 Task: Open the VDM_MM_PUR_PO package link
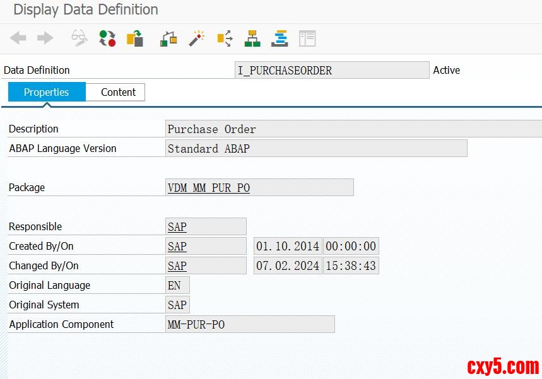click(x=209, y=188)
